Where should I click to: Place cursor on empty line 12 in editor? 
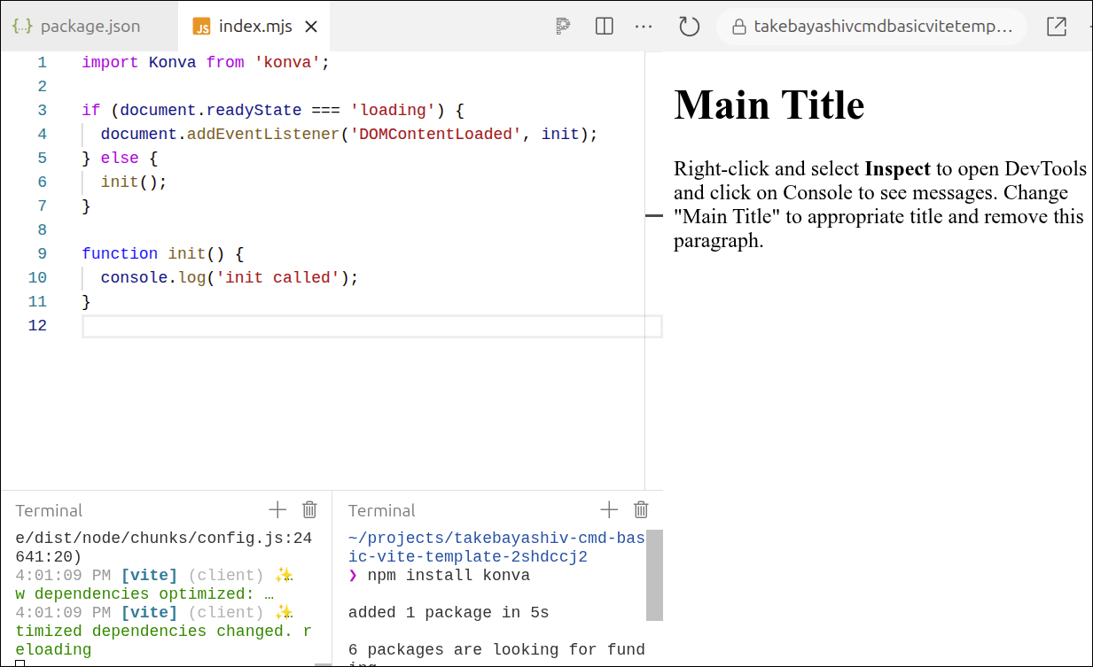coord(355,326)
